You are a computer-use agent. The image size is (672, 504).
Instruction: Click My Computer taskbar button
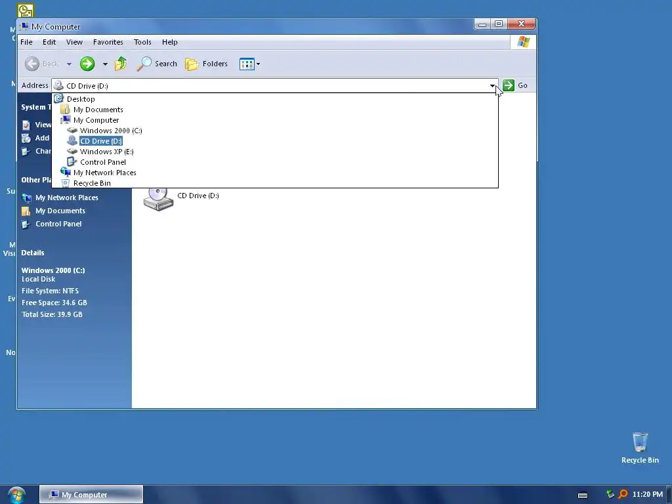pos(91,494)
